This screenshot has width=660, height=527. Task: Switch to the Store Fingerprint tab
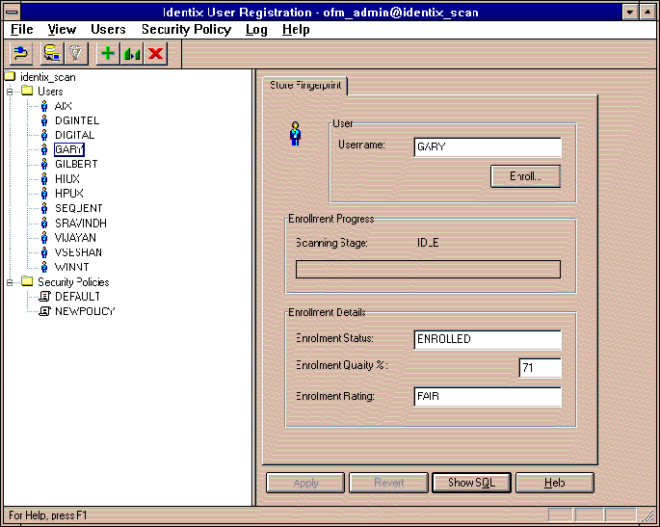click(304, 86)
